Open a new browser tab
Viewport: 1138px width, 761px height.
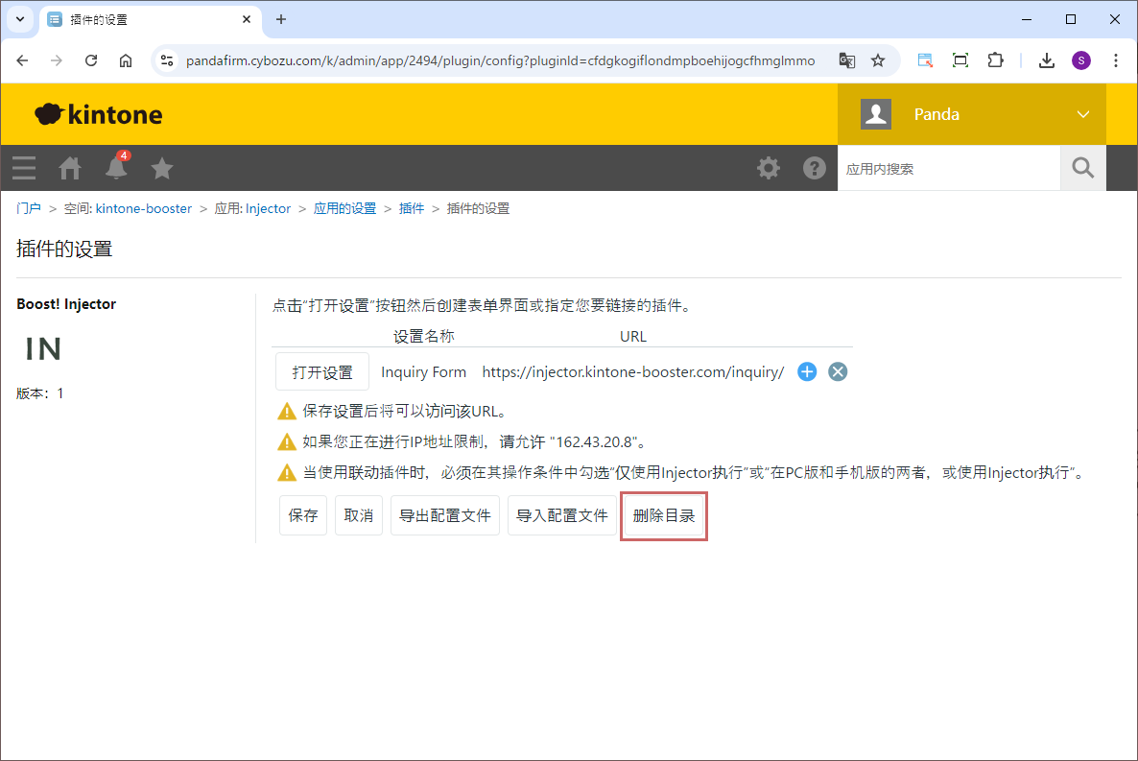click(x=281, y=19)
